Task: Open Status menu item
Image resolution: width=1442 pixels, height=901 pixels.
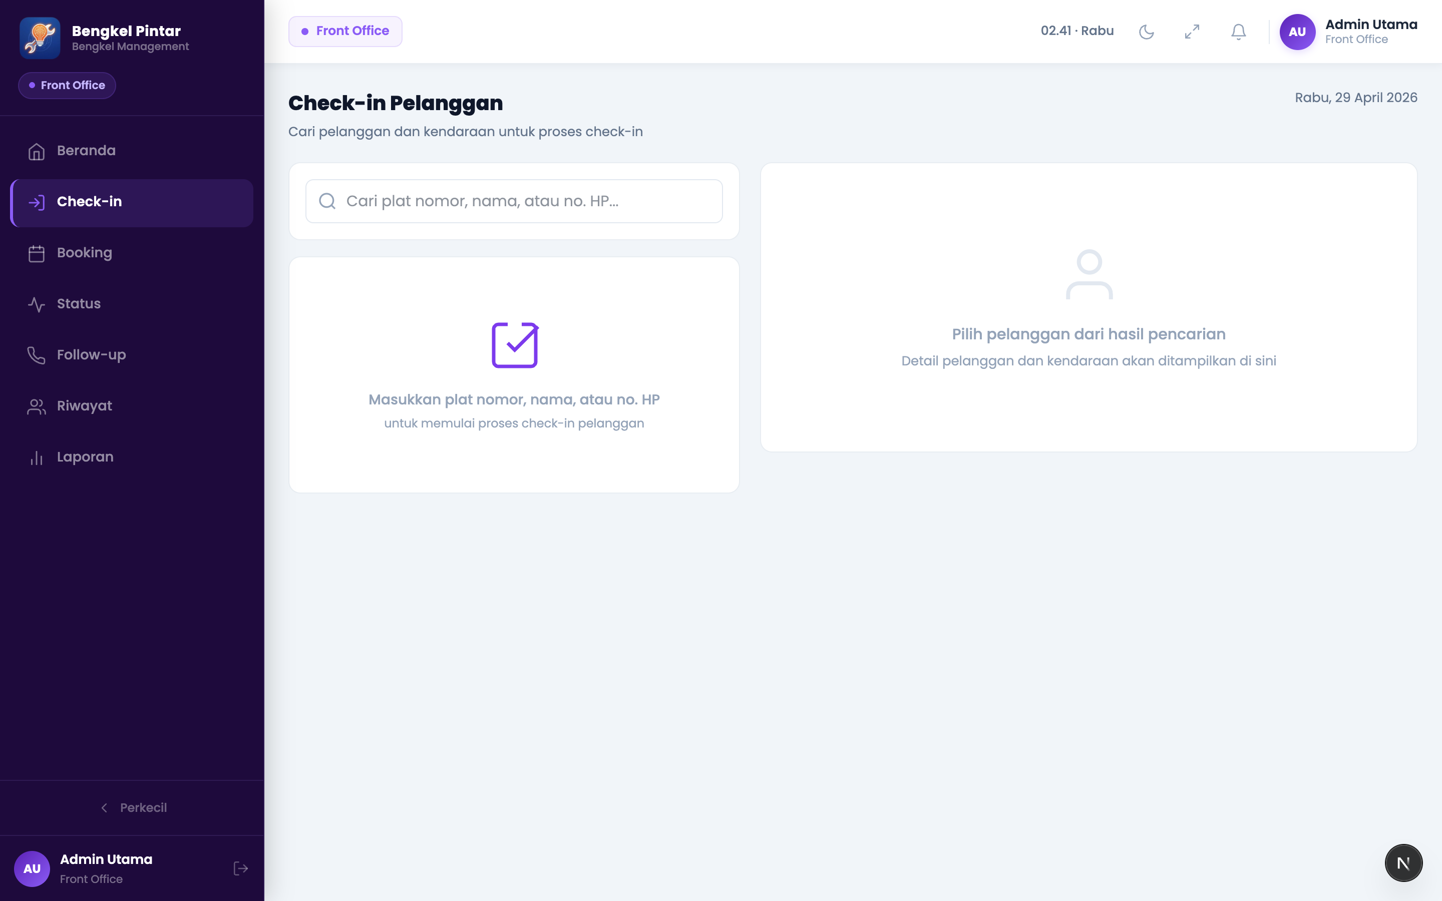Action: point(132,304)
